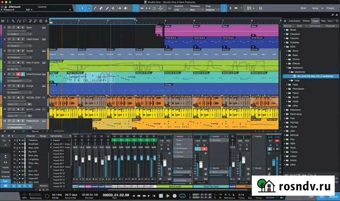
Task: Toggle record arm on the cyan track
Action: pos(18,74)
